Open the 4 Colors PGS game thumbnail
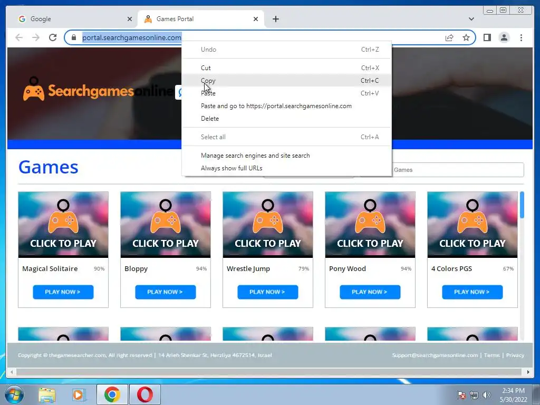Screen dimensions: 540x405 [472, 225]
